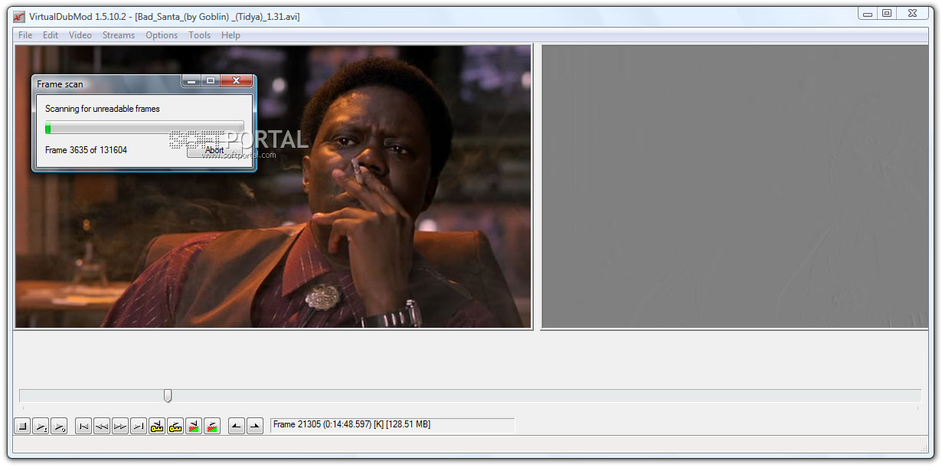Click the input video preview pane

(x=273, y=187)
